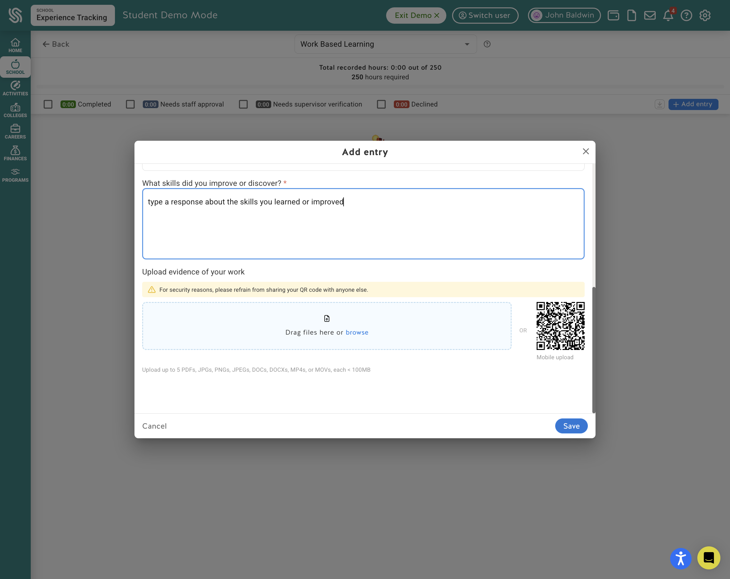The width and height of the screenshot is (730, 579).
Task: Toggle the Completed filter checkbox
Action: tap(48, 104)
